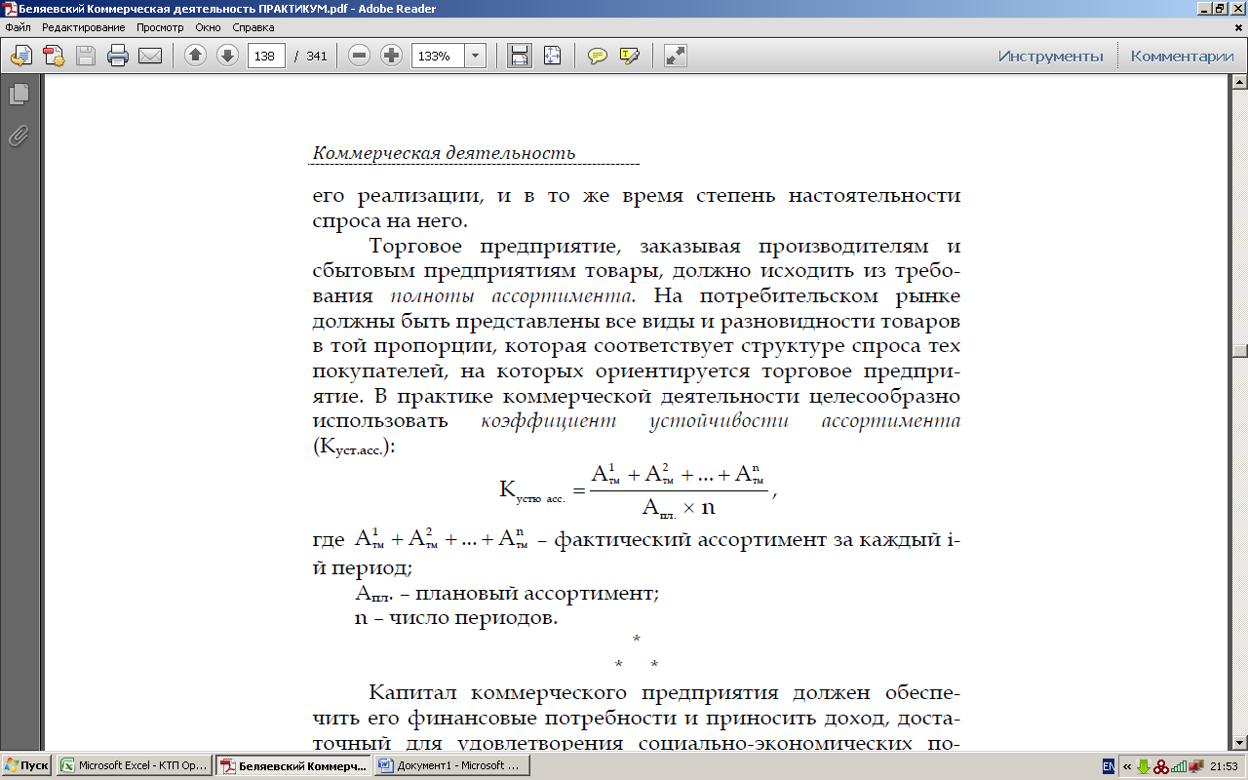Open the zoom level dropdown arrow
The image size is (1248, 780).
pos(476,56)
